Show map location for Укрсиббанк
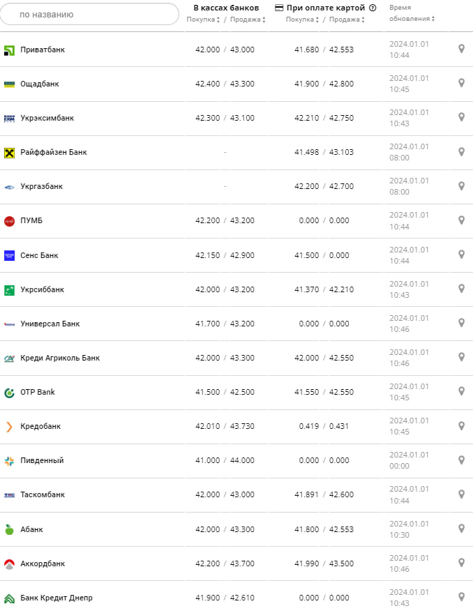The height and width of the screenshot is (613, 473). 461,289
